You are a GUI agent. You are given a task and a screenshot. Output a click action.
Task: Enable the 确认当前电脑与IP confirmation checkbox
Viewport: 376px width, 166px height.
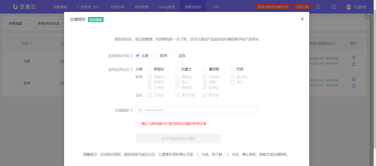[138, 124]
